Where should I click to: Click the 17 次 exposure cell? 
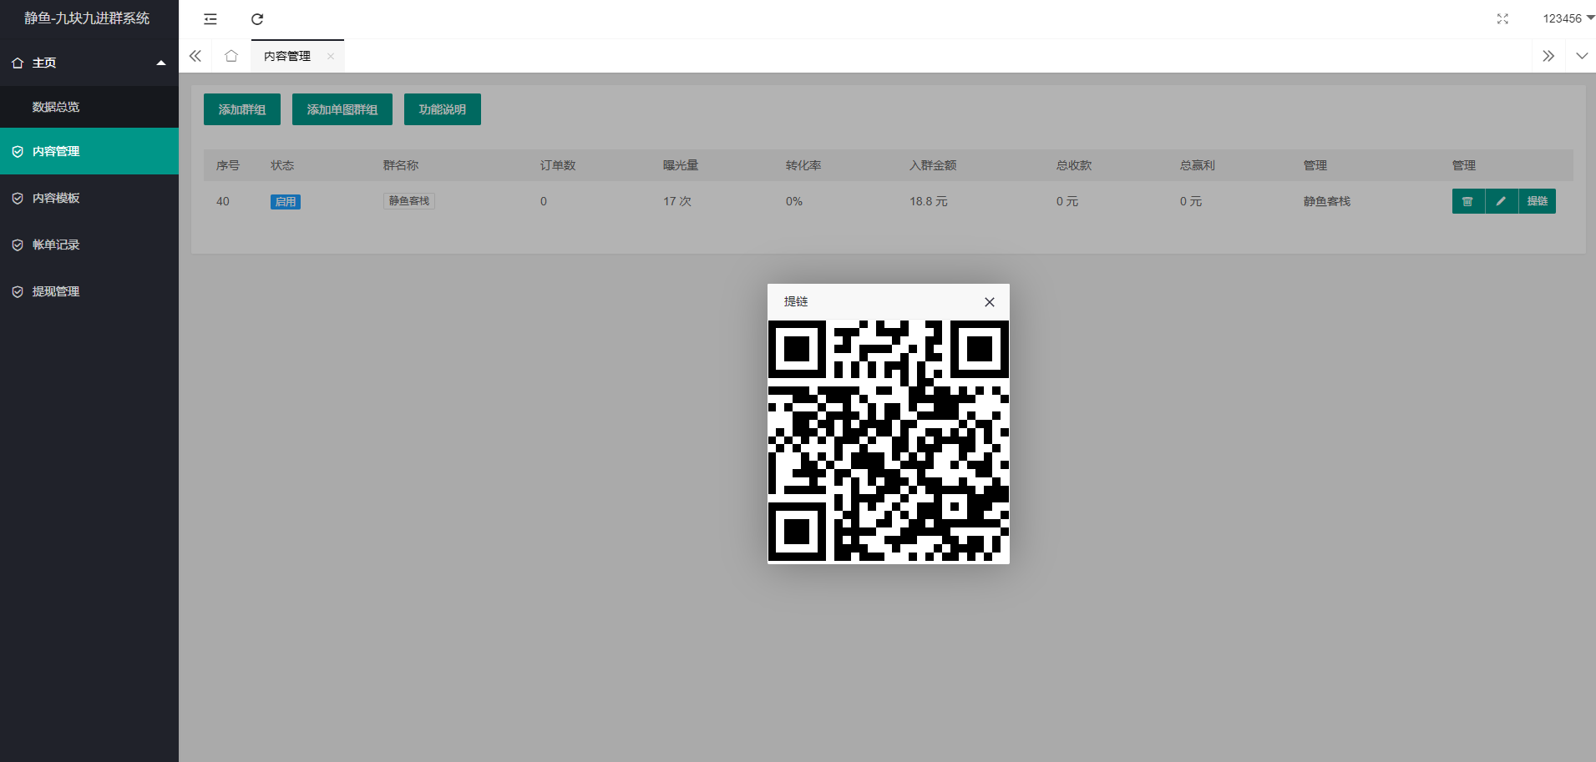tap(677, 201)
